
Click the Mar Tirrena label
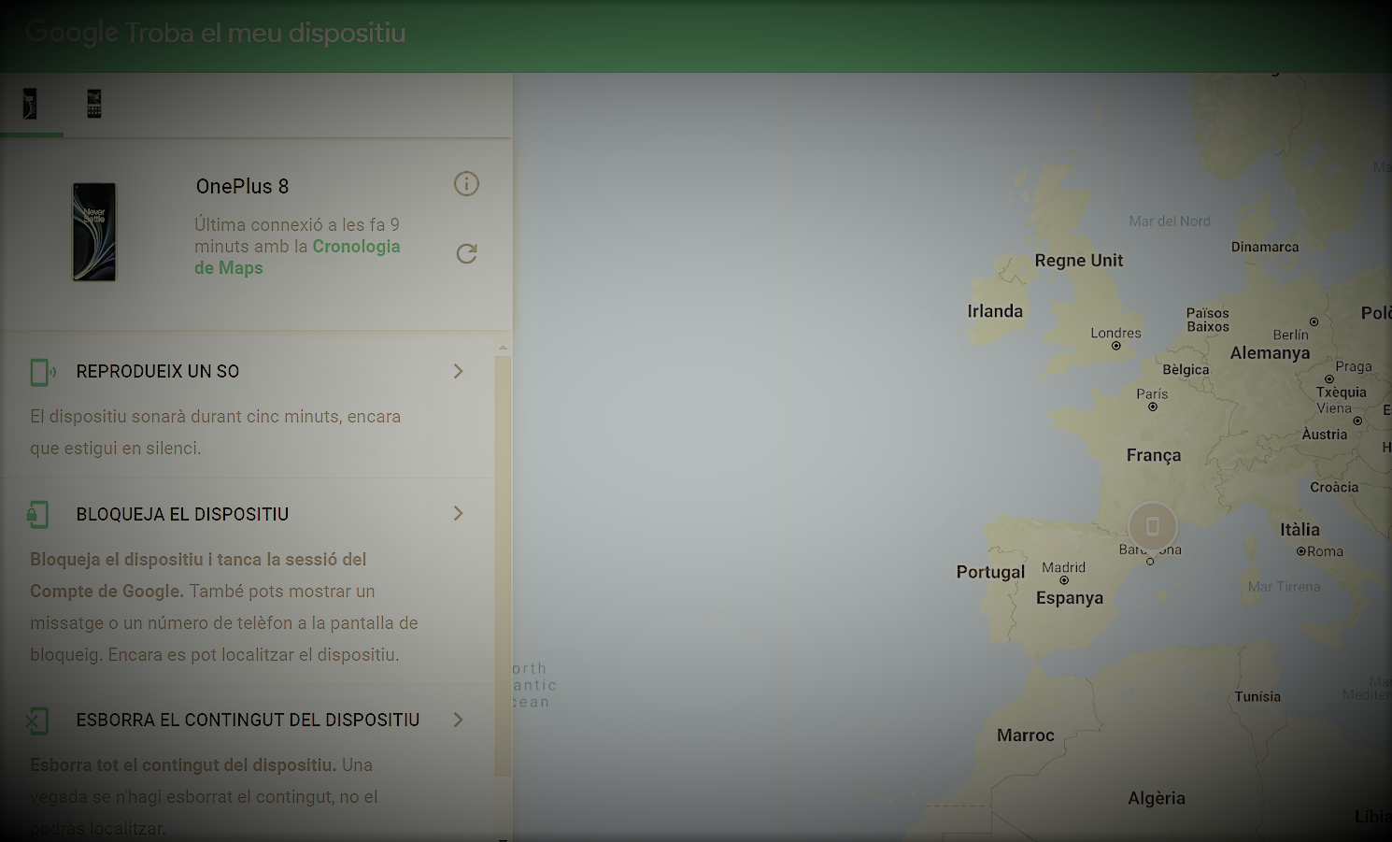(1285, 587)
